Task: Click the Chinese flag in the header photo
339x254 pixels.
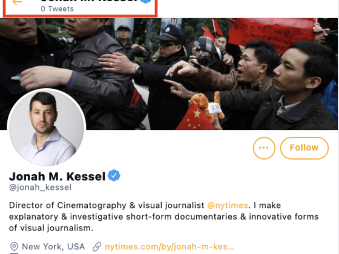Action: tap(194, 118)
